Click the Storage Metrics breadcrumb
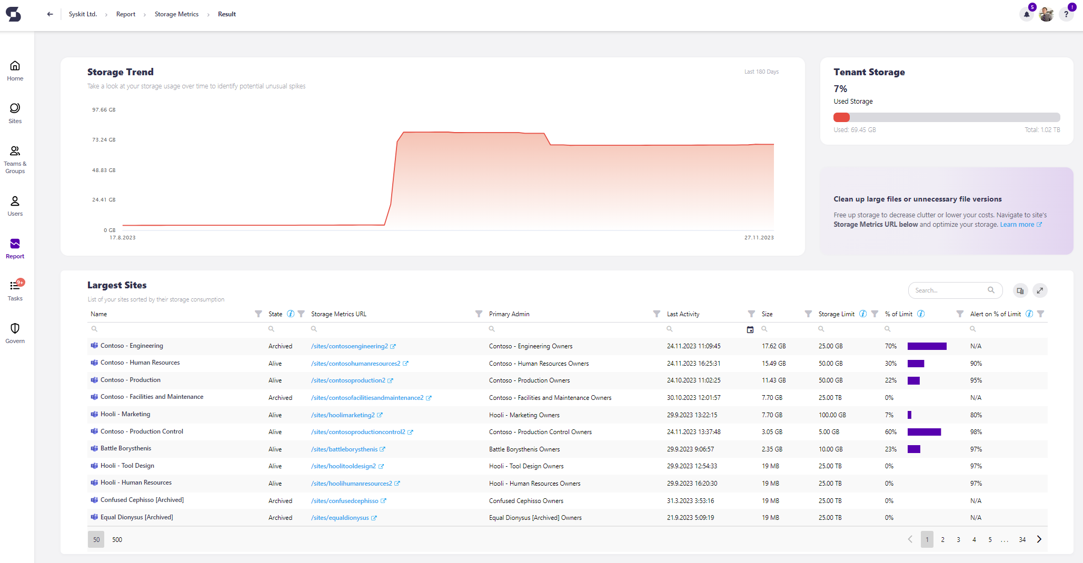This screenshot has height=563, width=1083. tap(176, 14)
